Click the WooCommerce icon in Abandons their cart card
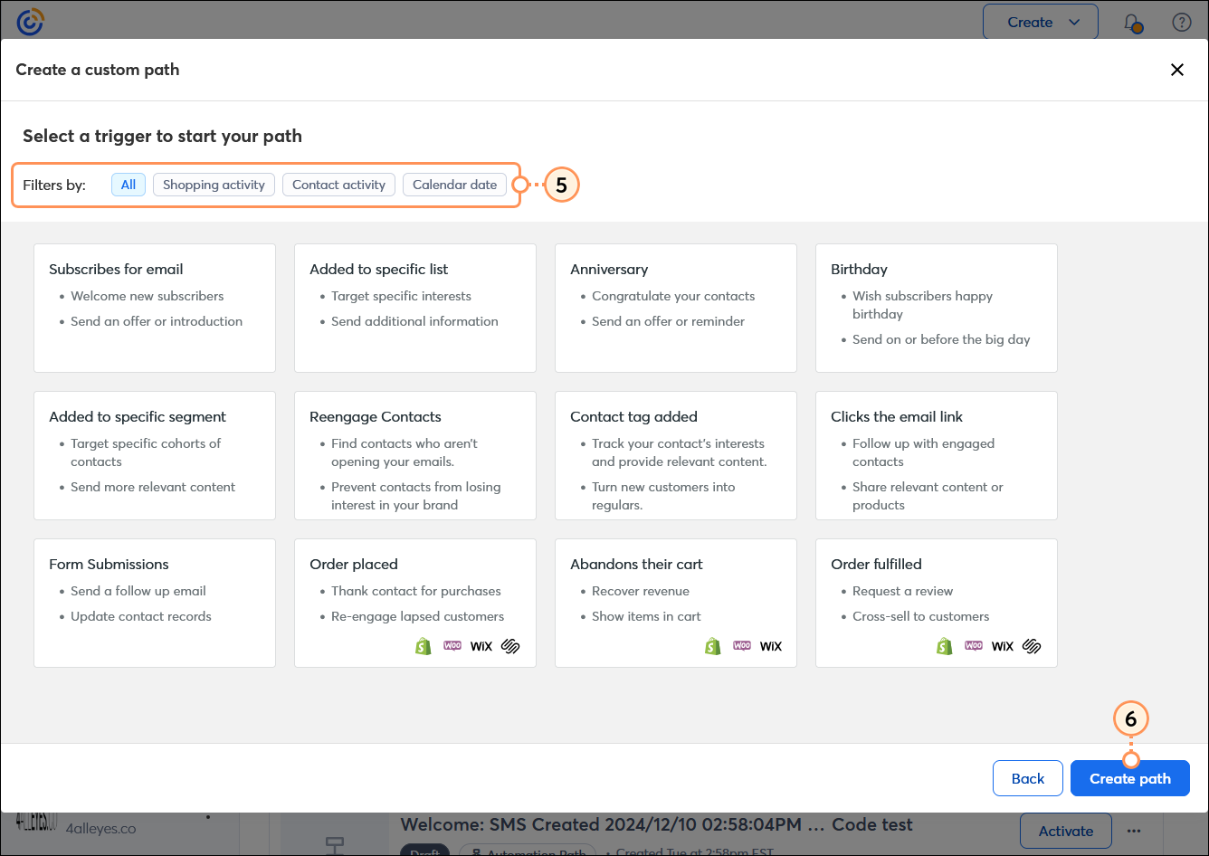 click(742, 646)
